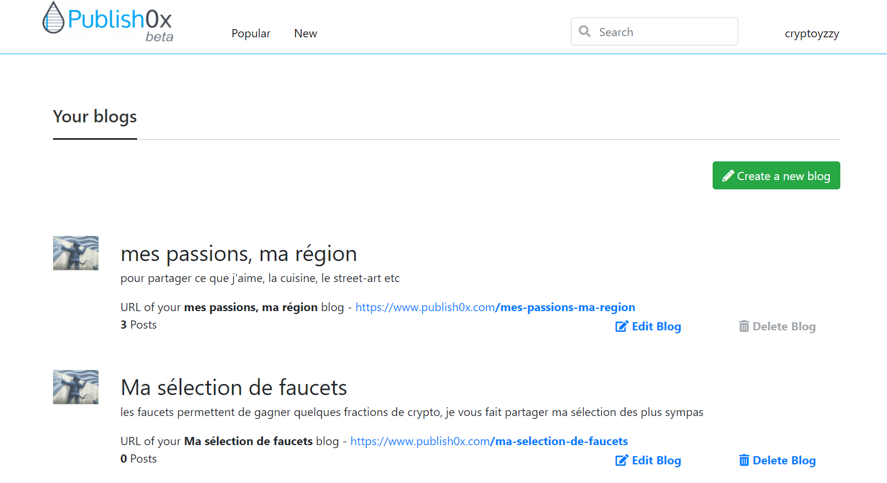Click edit icon for mes passions blog

622,326
